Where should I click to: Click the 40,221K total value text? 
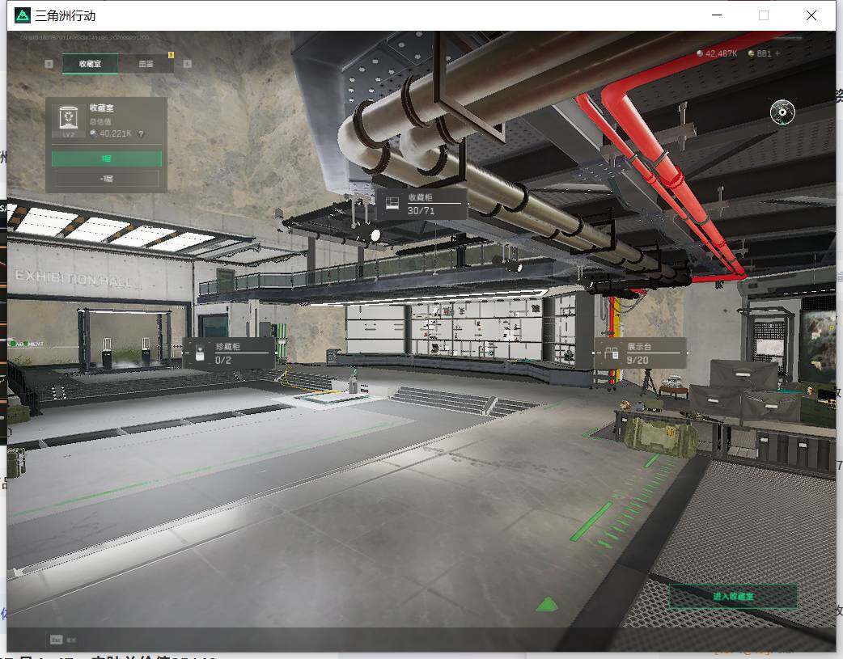[x=115, y=133]
